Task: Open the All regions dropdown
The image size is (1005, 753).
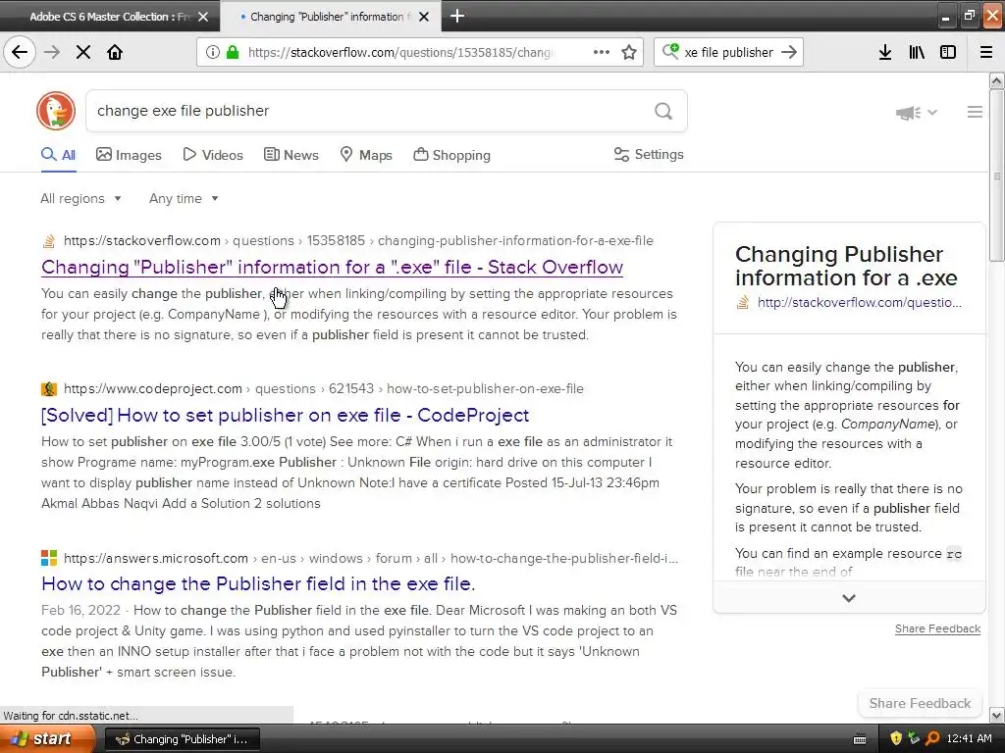Action: (x=80, y=198)
